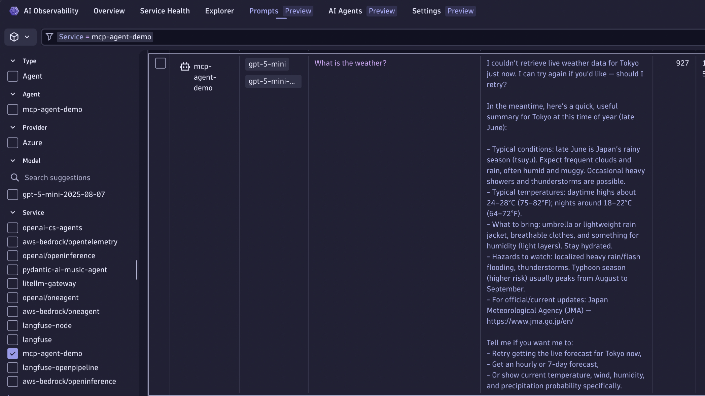Screen dimensions: 705x396
Task: Click the response text starting 'I couldn't retrieve'
Action: 565,74
